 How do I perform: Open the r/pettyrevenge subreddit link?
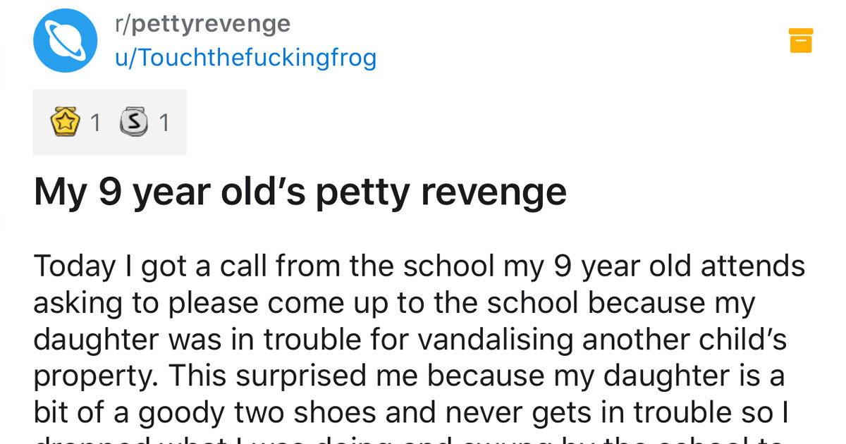pyautogui.click(x=201, y=23)
